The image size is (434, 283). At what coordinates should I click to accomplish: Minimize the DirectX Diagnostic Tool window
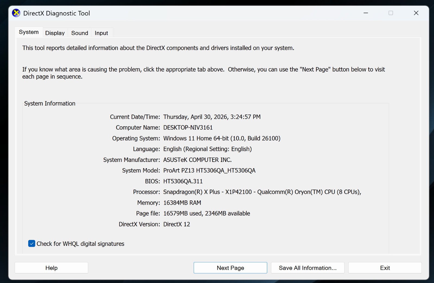(366, 13)
